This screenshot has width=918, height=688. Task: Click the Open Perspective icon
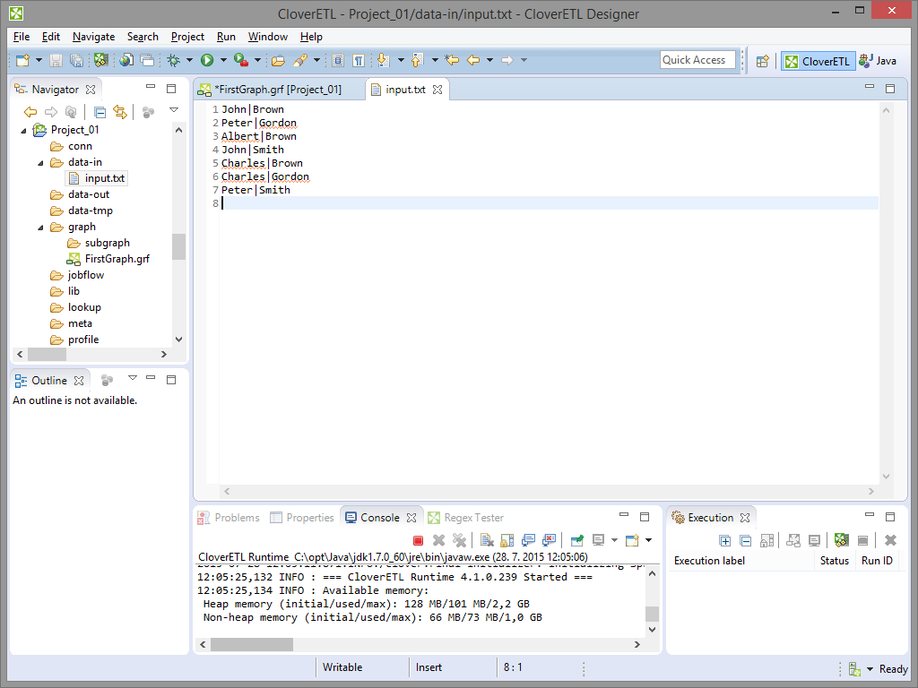[x=762, y=61]
